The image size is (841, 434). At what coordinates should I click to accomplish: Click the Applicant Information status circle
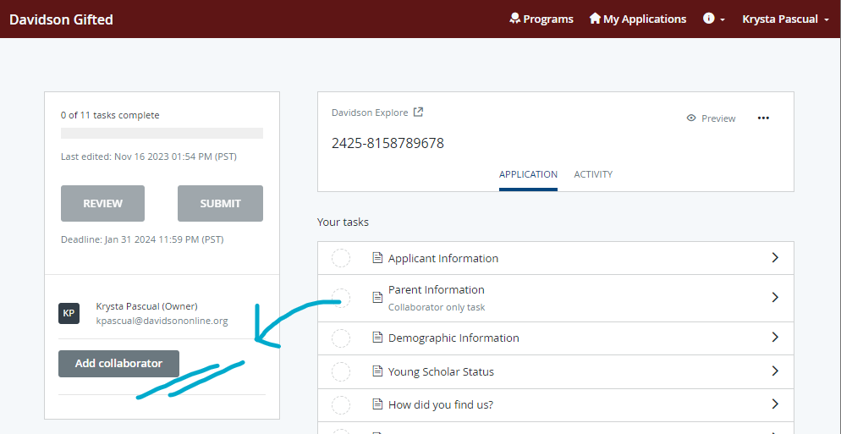[x=341, y=258]
